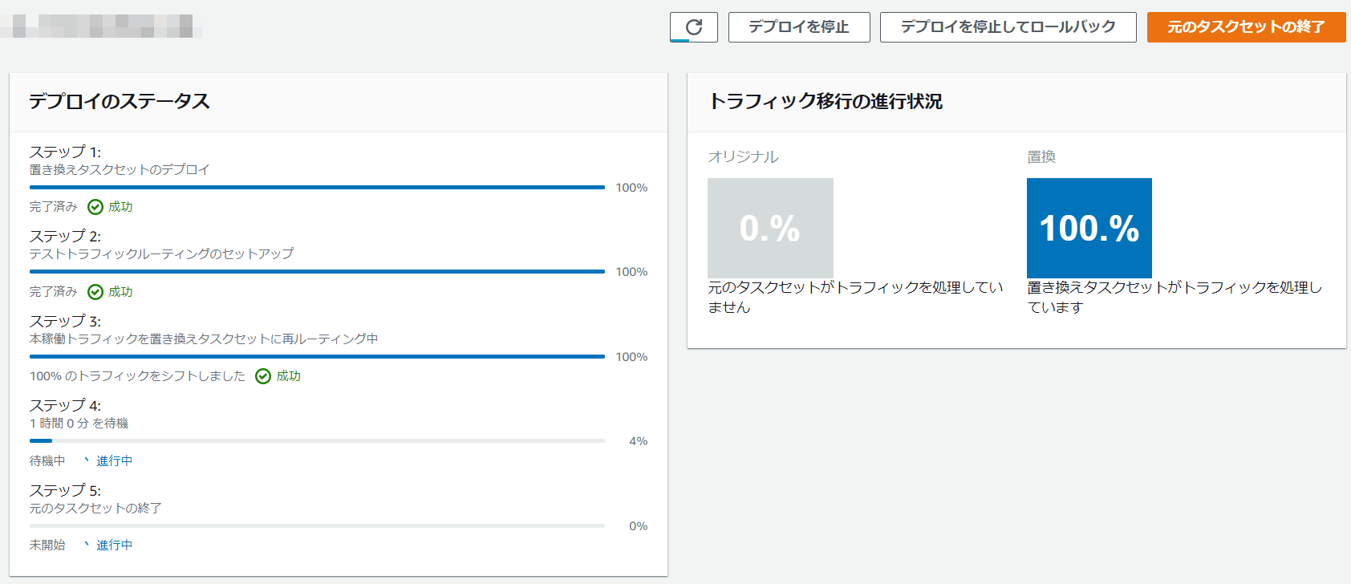
Task: Click the Step 2 成功 checkmark icon
Action: coord(95,292)
